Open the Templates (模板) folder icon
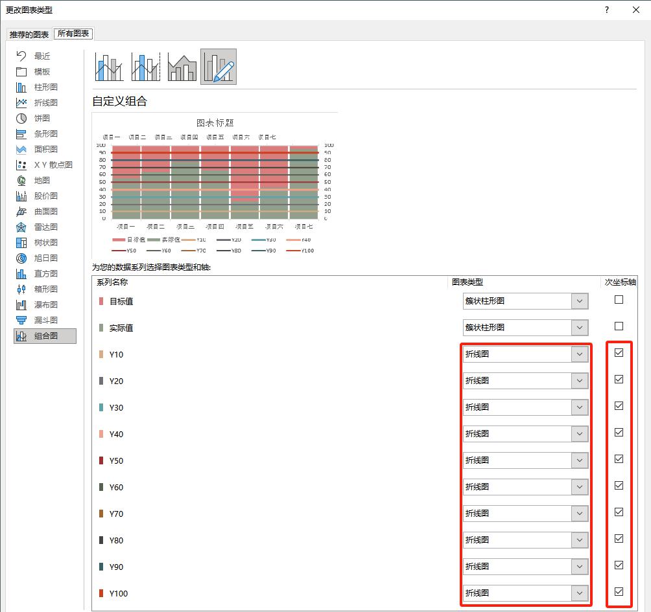The width and height of the screenshot is (651, 612). point(21,72)
